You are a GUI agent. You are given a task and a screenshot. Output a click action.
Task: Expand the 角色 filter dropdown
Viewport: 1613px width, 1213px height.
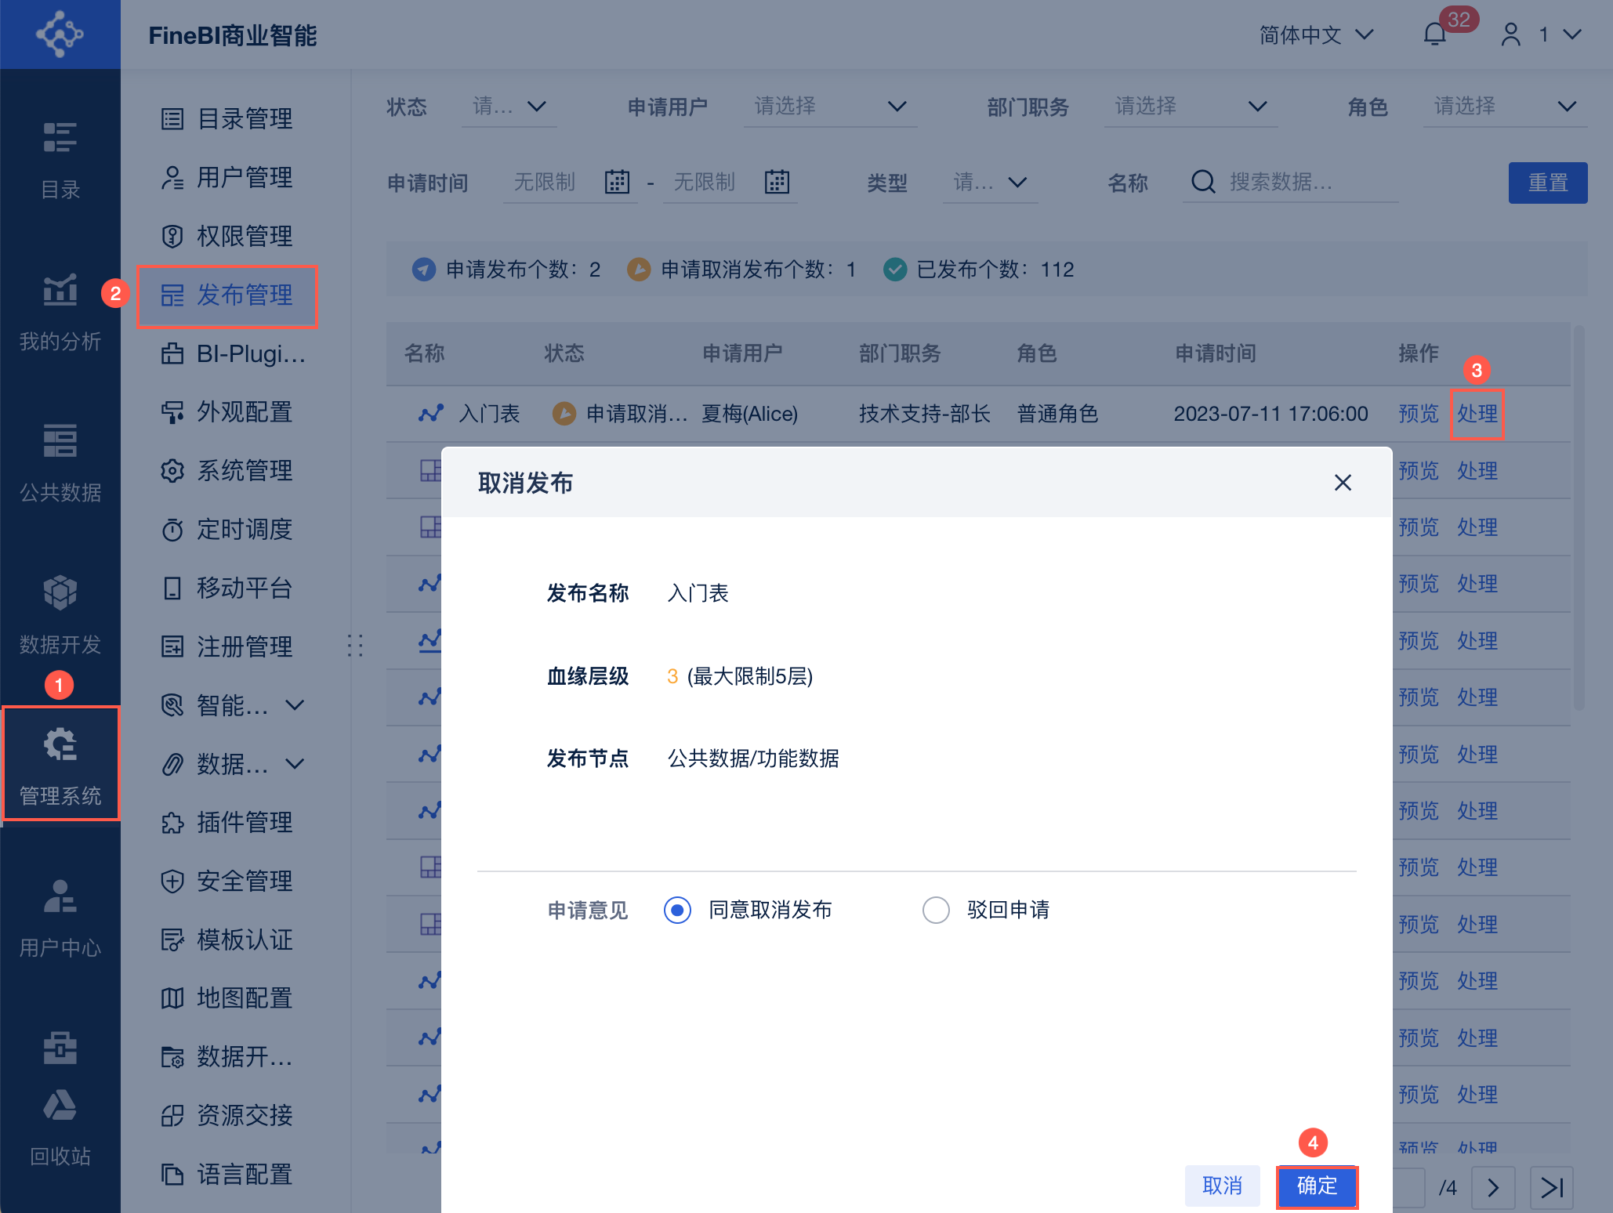tap(1505, 107)
